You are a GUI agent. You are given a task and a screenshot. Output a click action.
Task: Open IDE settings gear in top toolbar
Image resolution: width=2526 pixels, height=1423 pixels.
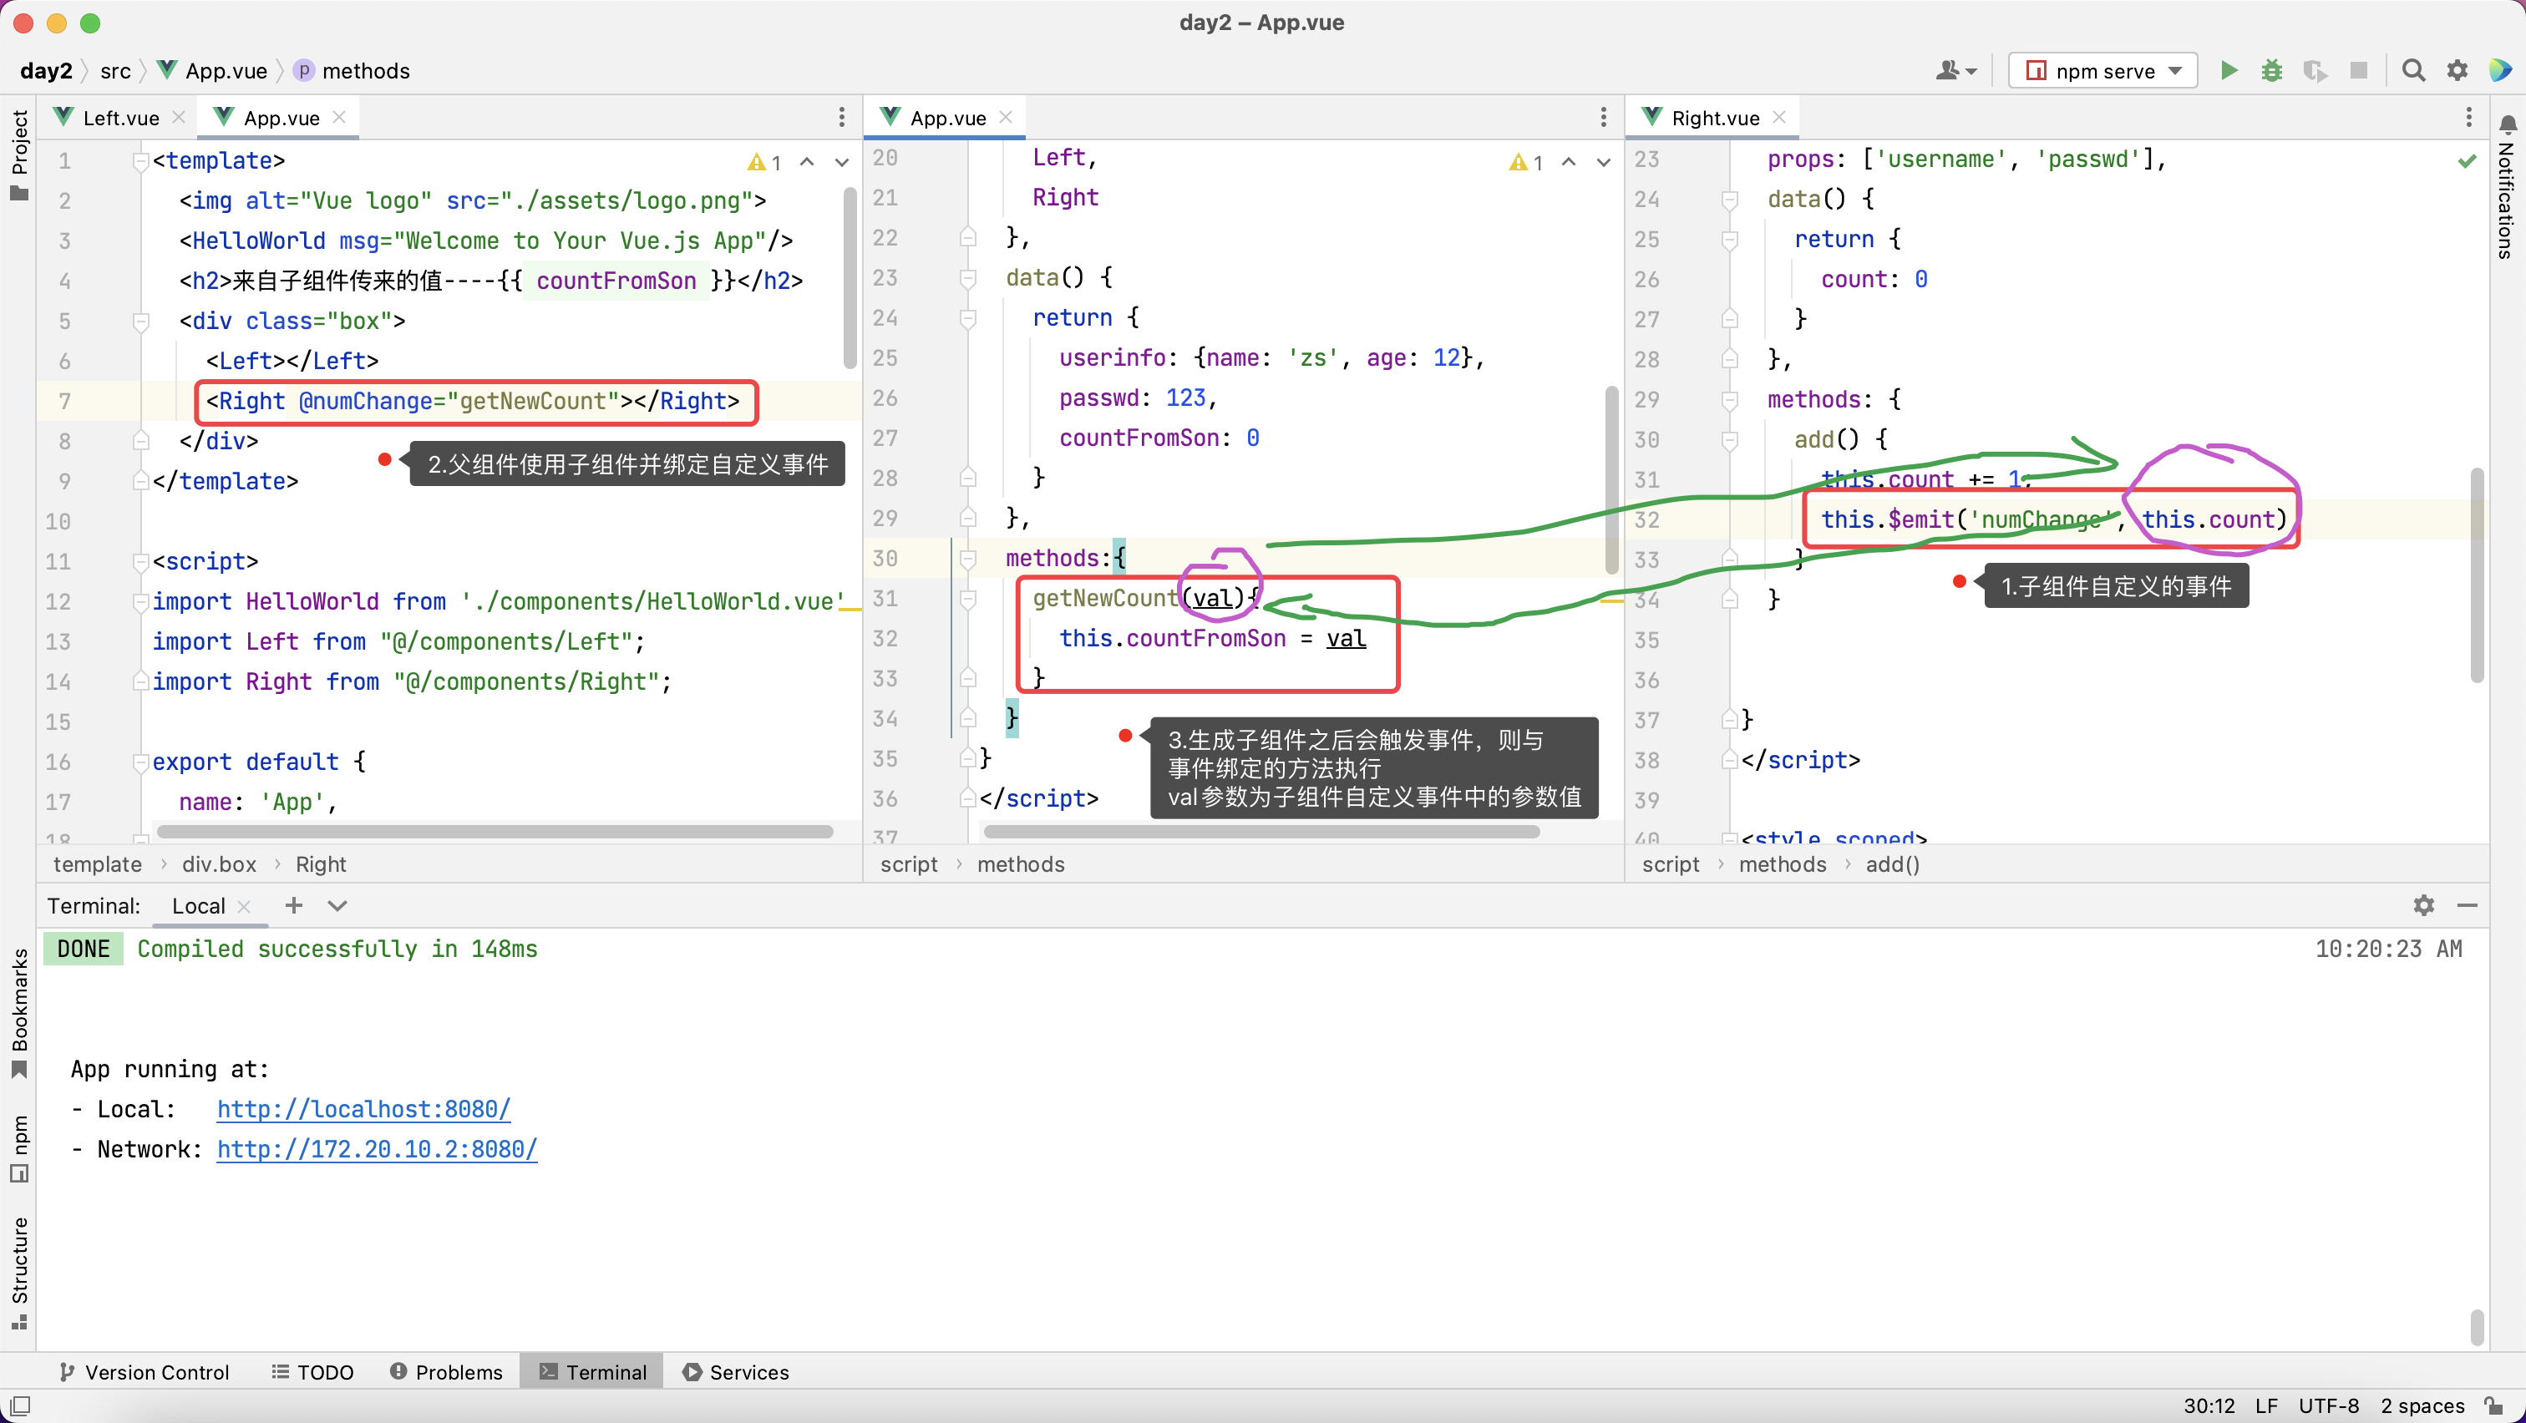2457,70
